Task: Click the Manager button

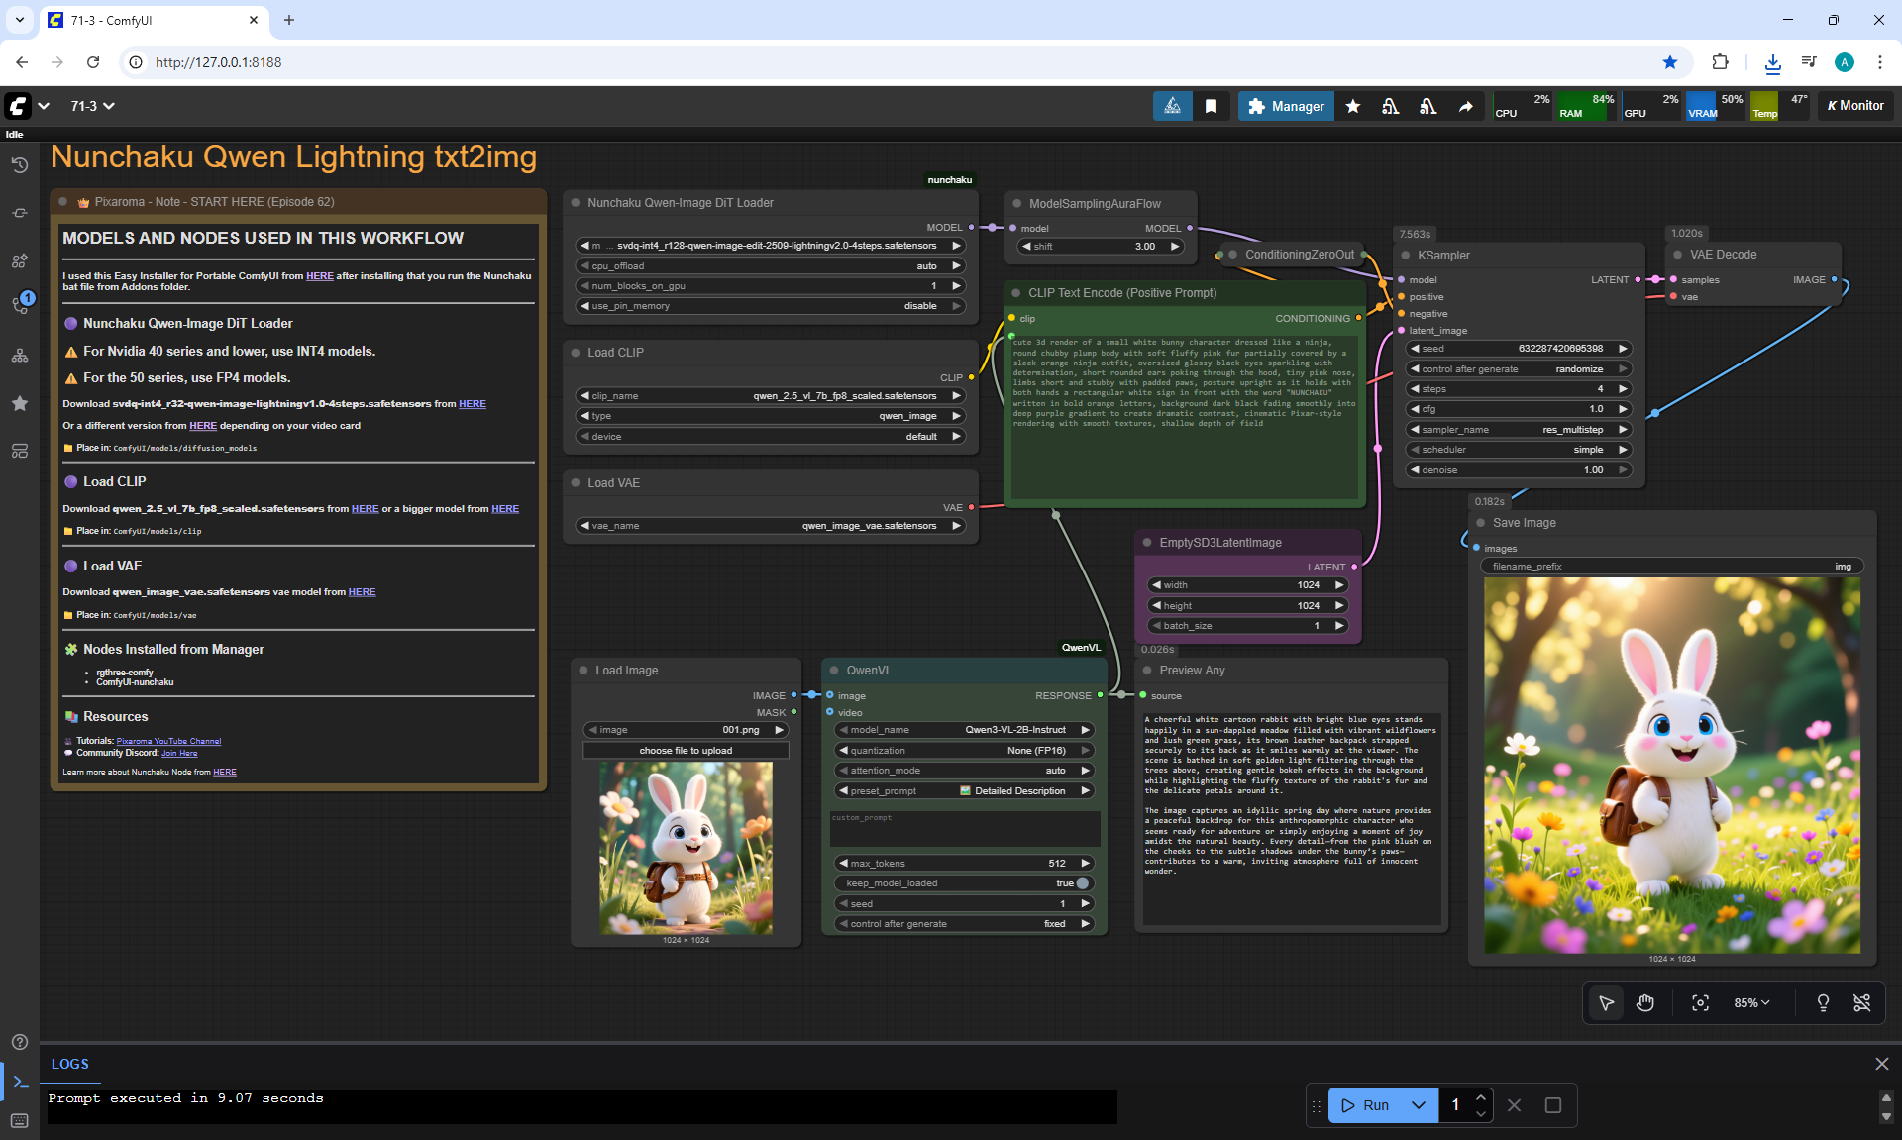Action: [x=1286, y=106]
